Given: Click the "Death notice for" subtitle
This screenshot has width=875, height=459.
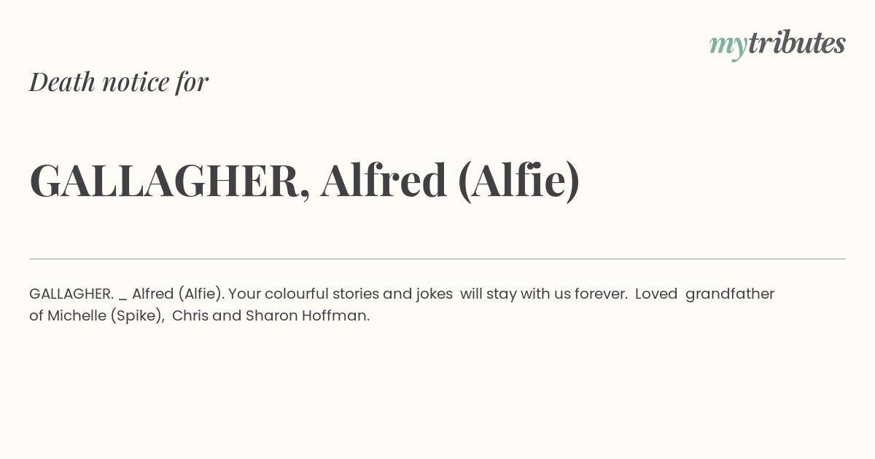Looking at the screenshot, I should (x=119, y=82).
